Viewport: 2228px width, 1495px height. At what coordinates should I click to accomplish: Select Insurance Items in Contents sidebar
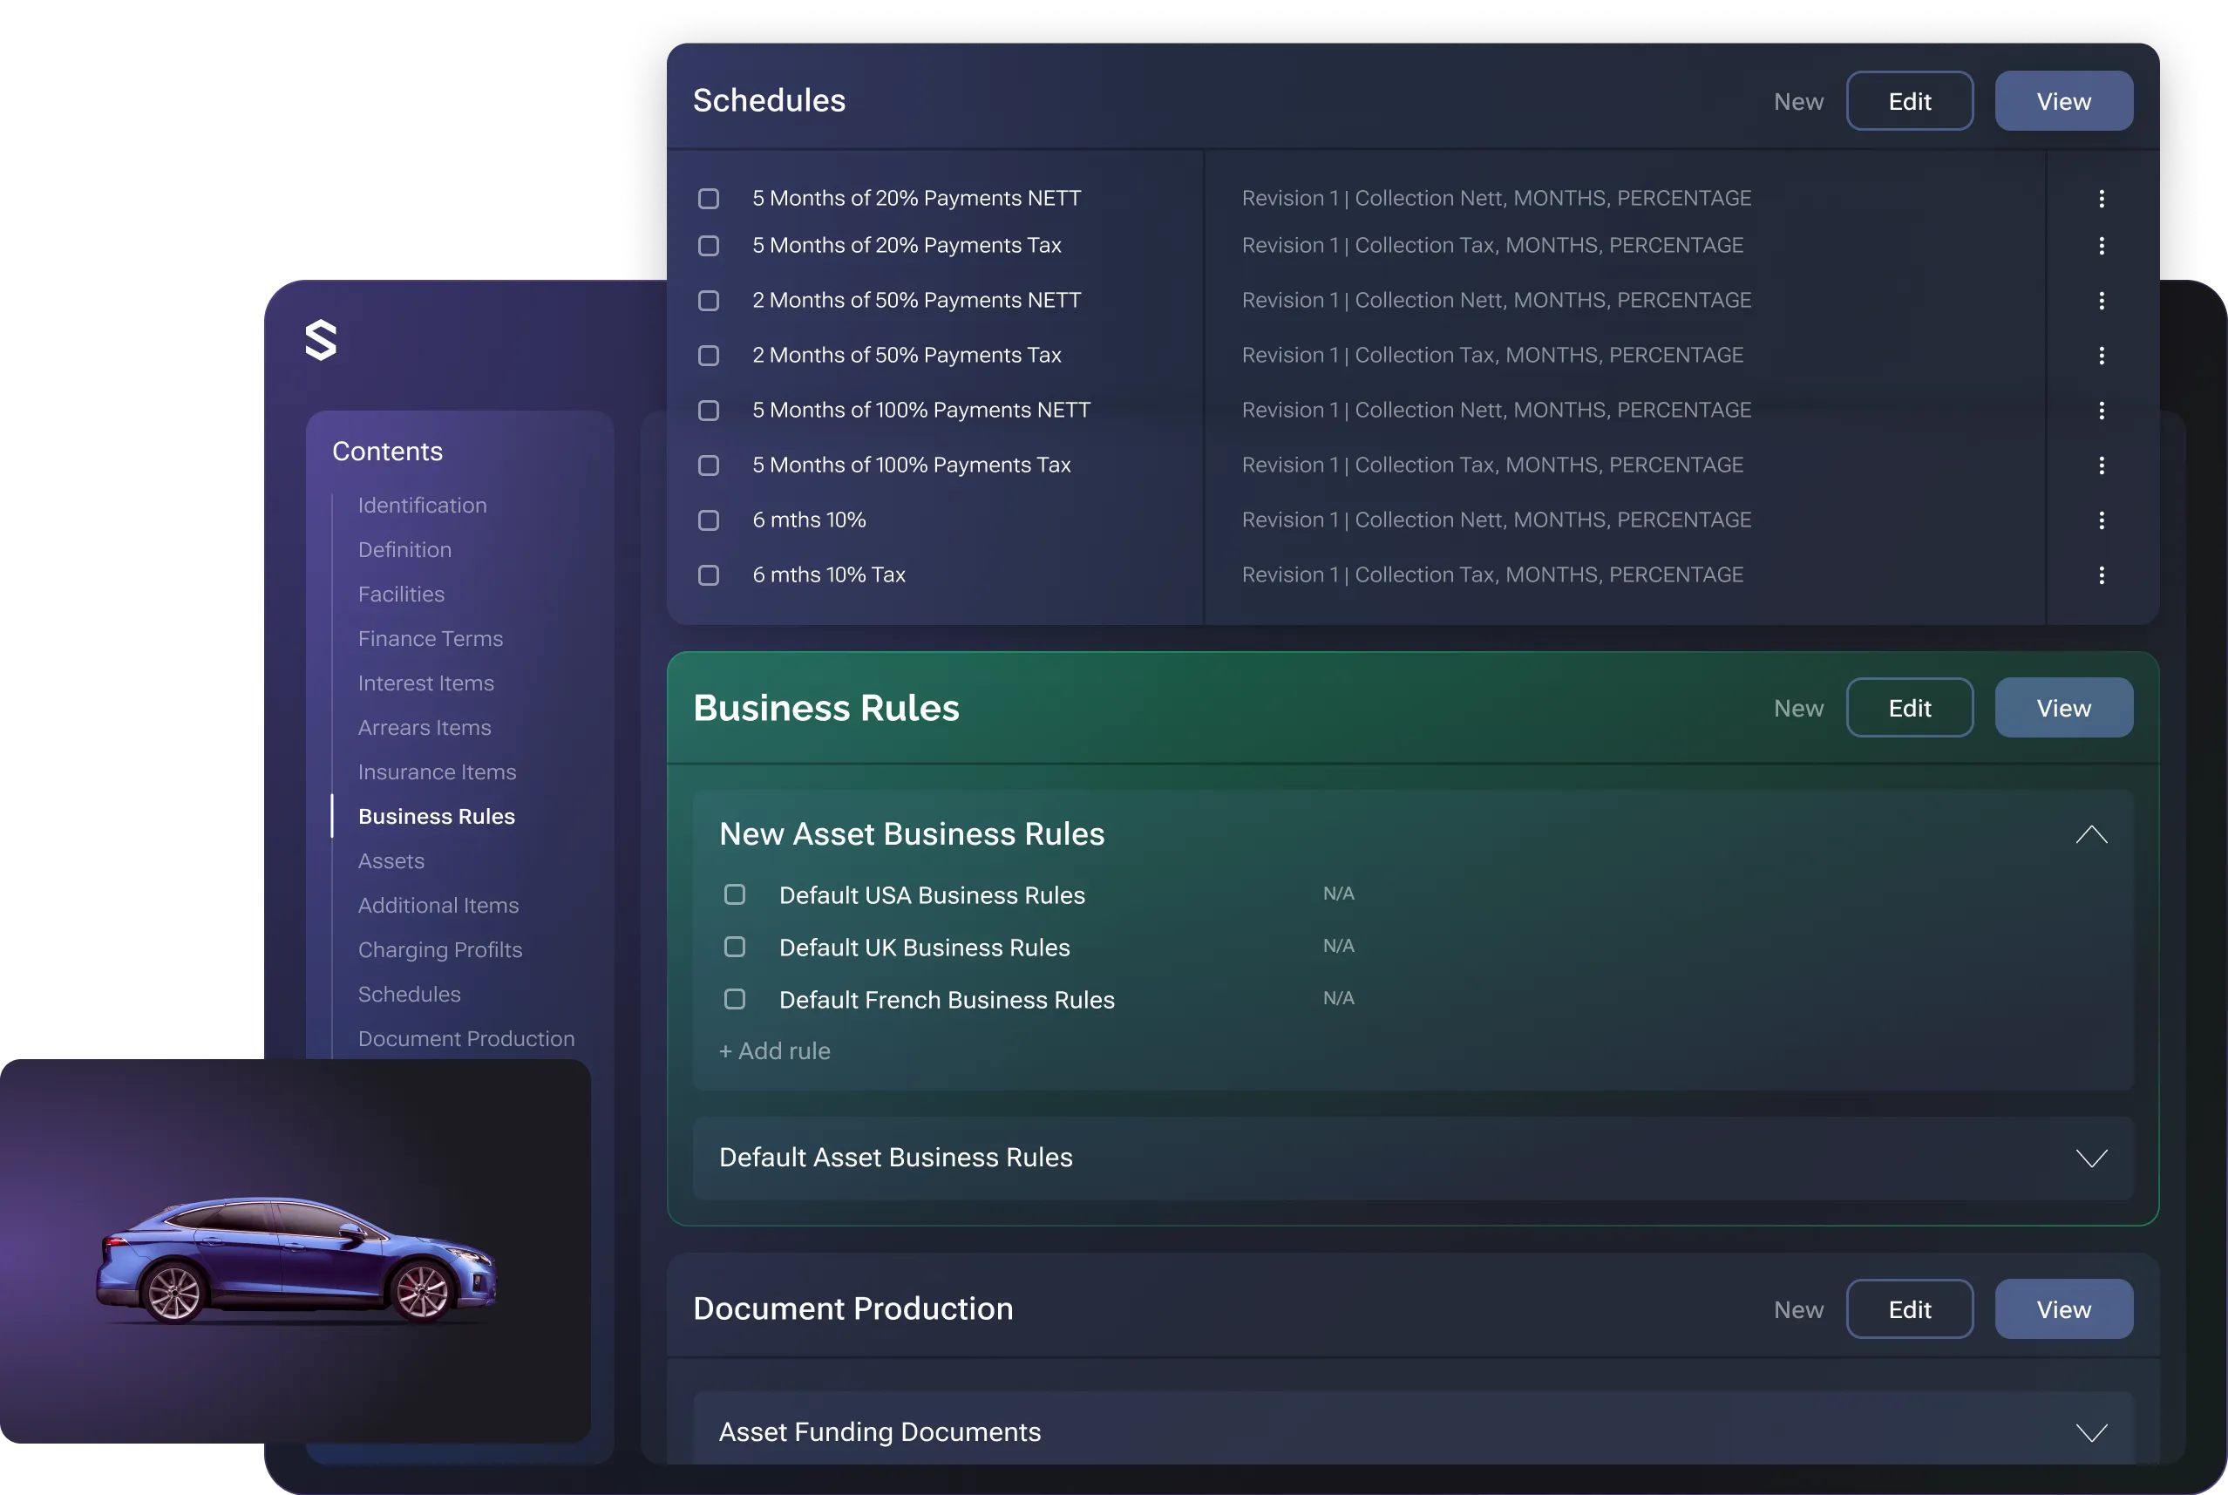tap(437, 772)
